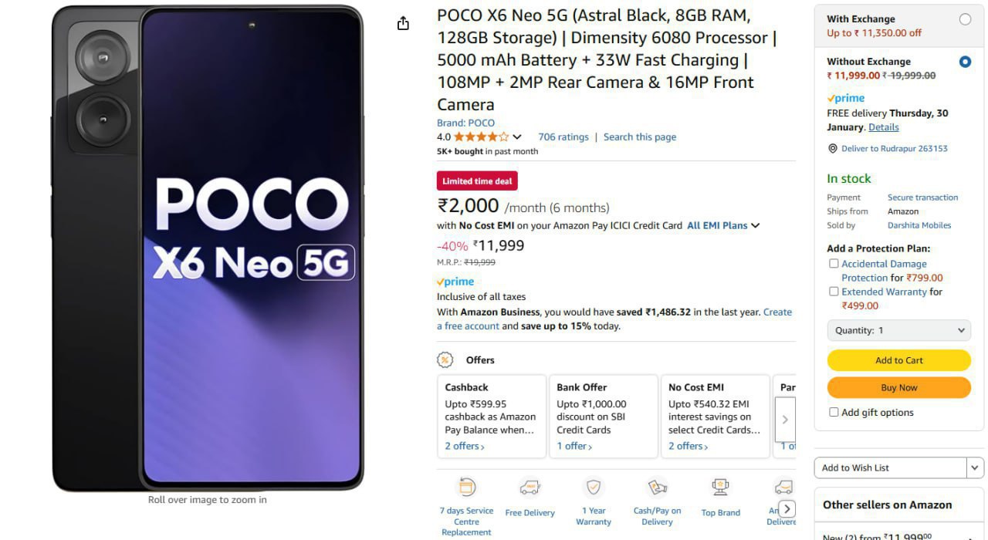Click the 1 Year Warranty shield icon
The width and height of the screenshot is (988, 540).
click(594, 488)
